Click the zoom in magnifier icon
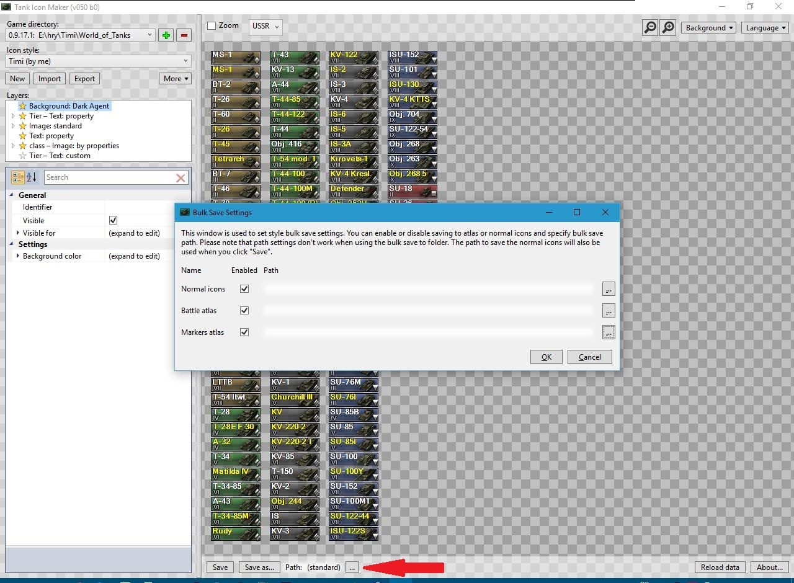 tap(668, 27)
